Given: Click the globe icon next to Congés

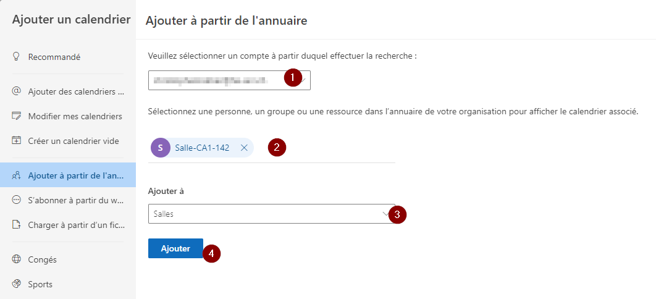Looking at the screenshot, I should (x=16, y=259).
